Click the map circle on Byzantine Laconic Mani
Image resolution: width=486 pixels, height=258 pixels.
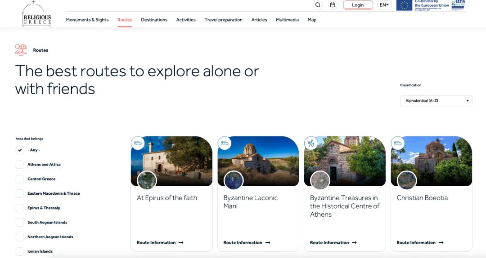(234, 180)
